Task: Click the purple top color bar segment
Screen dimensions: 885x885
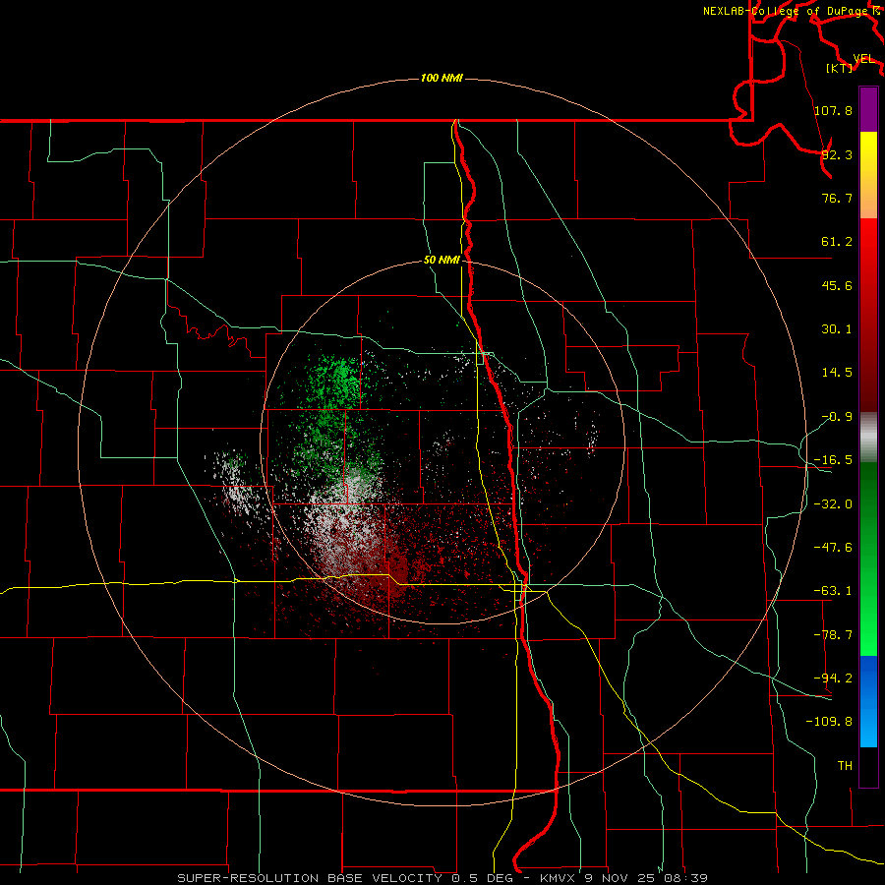Action: [868, 109]
